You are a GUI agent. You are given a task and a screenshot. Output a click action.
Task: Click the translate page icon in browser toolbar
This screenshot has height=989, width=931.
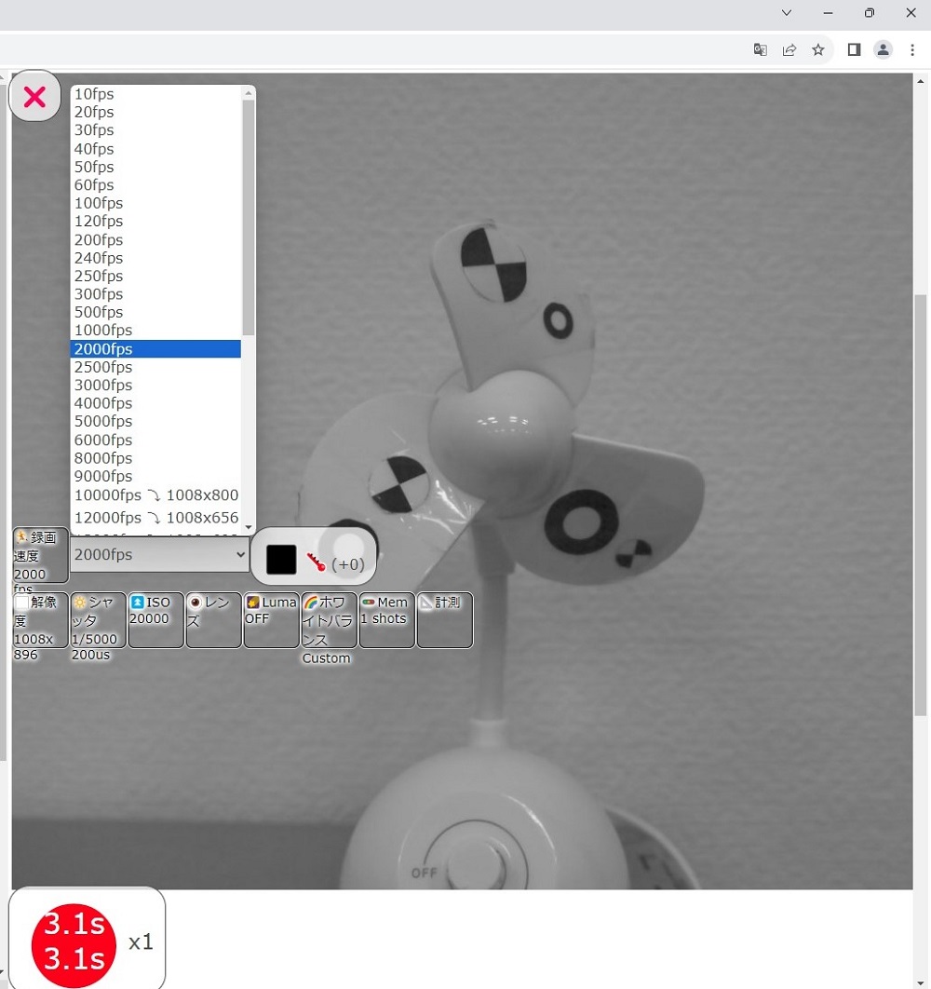[761, 50]
